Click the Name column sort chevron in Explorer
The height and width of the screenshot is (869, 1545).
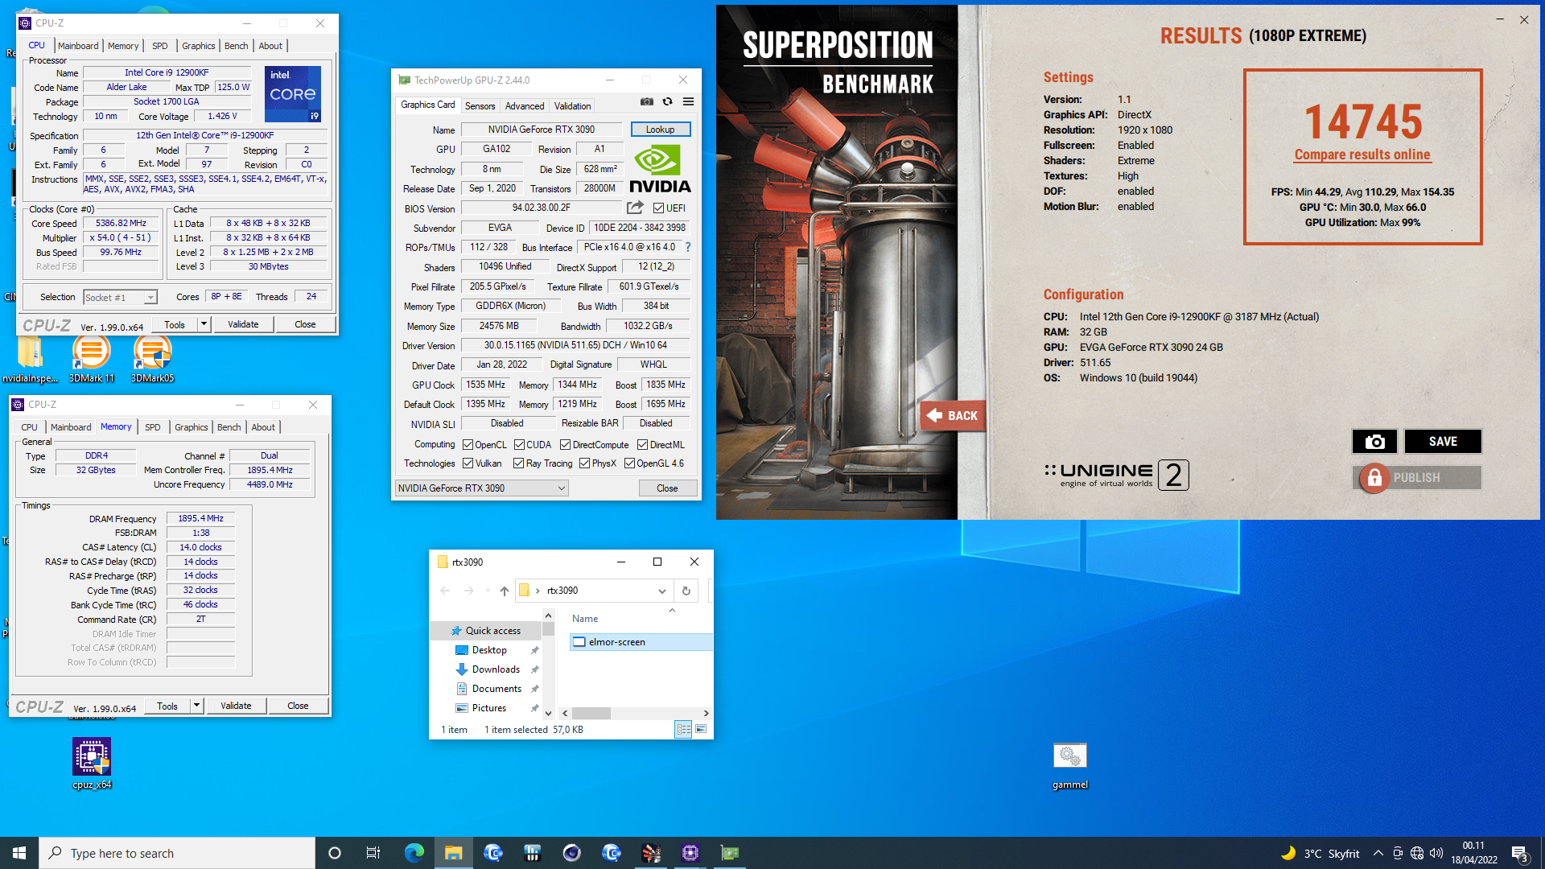click(672, 610)
